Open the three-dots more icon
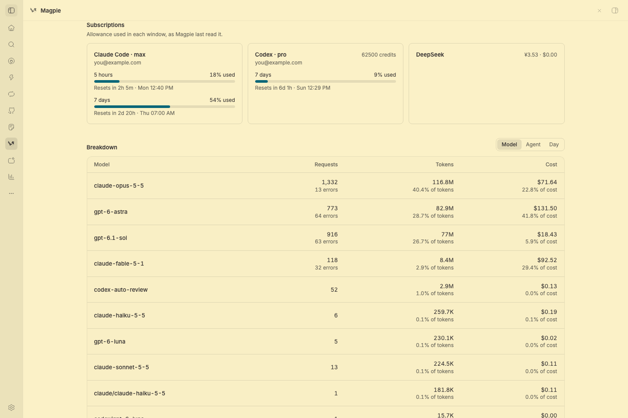The height and width of the screenshot is (418, 628). click(11, 193)
